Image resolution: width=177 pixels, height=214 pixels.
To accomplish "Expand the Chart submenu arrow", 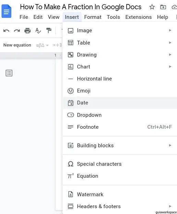I will (170, 67).
